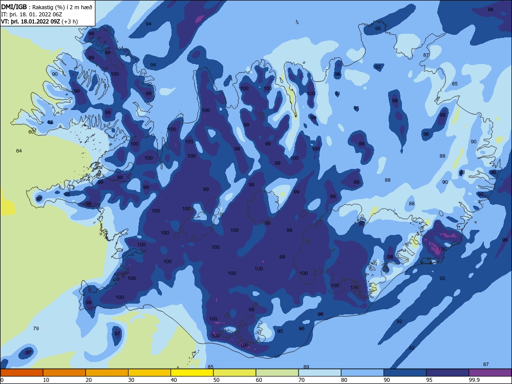Image resolution: width=512 pixels, height=384 pixels.
Task: Click the map title "DMI/IGB : Rakastig (%) í 2 m hæð"
Action: pyautogui.click(x=47, y=7)
